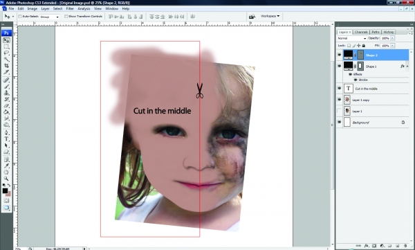
Task: Hide the Shape 2 layer
Action: (340, 55)
